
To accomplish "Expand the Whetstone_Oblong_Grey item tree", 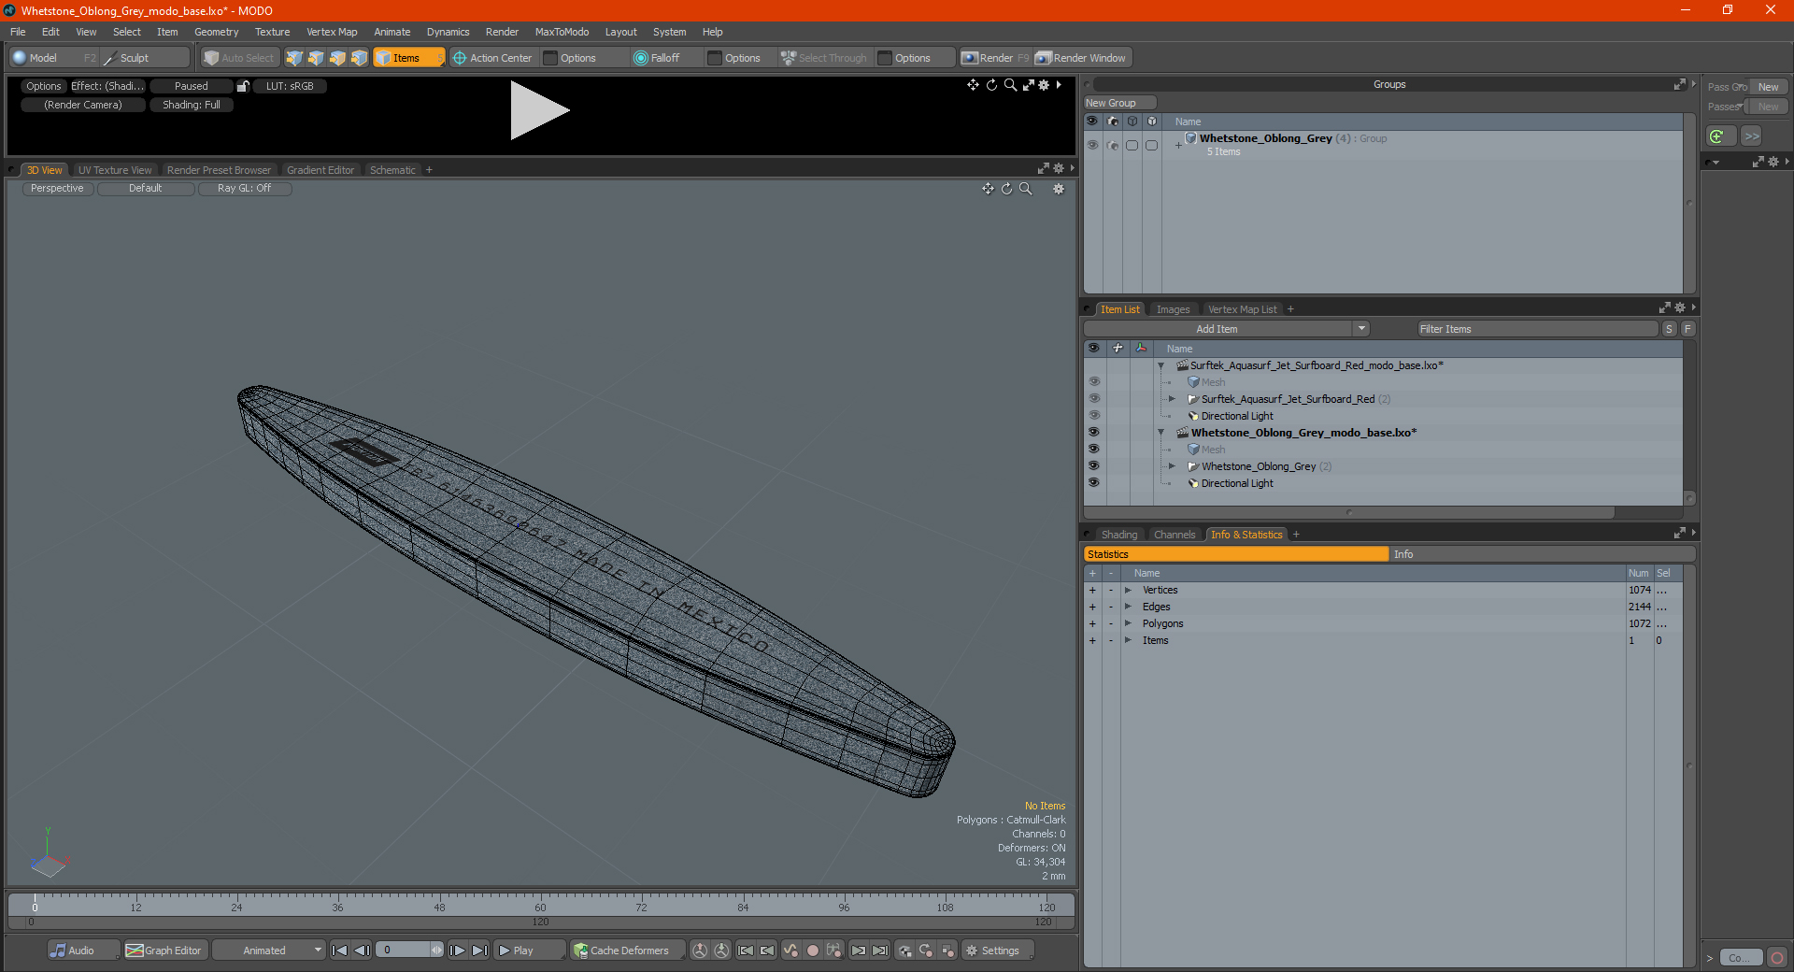I will (x=1172, y=466).
